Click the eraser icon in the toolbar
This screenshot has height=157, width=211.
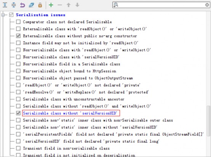click(31, 5)
